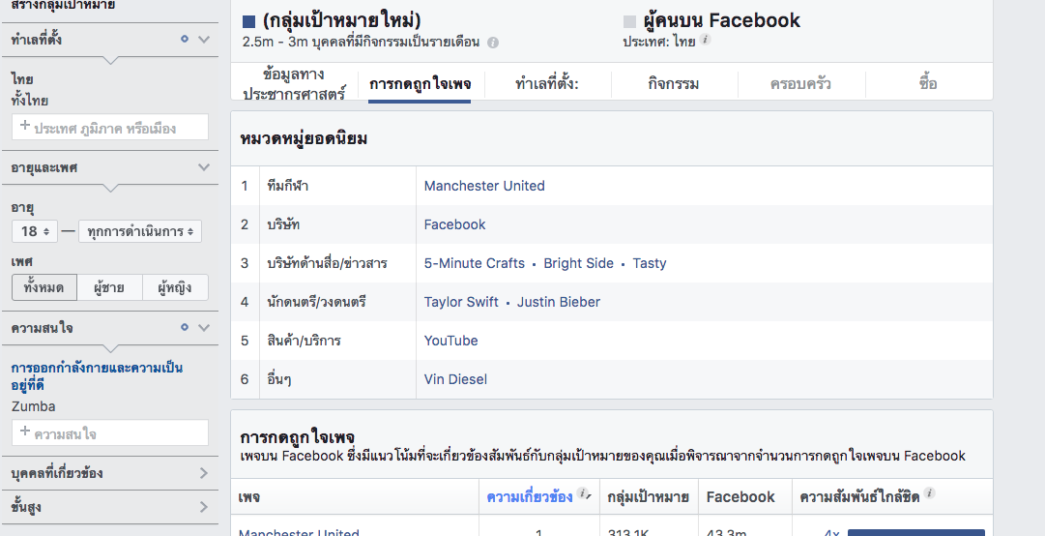Open Manchester United link in page likes table
Image resolution: width=1045 pixels, height=536 pixels.
[x=300, y=532]
